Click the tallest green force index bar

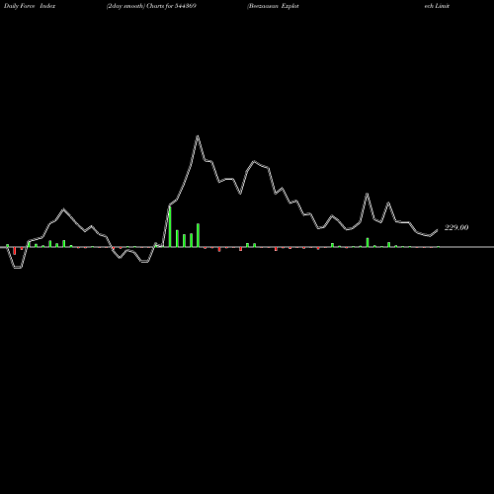pos(170,226)
